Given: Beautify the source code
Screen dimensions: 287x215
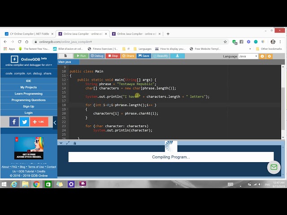Looking at the screenshot, I should (161, 56).
